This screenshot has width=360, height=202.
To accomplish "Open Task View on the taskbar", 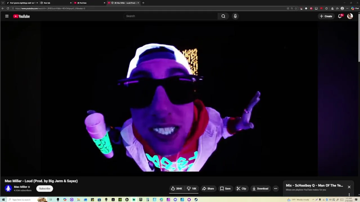I will (51, 199).
